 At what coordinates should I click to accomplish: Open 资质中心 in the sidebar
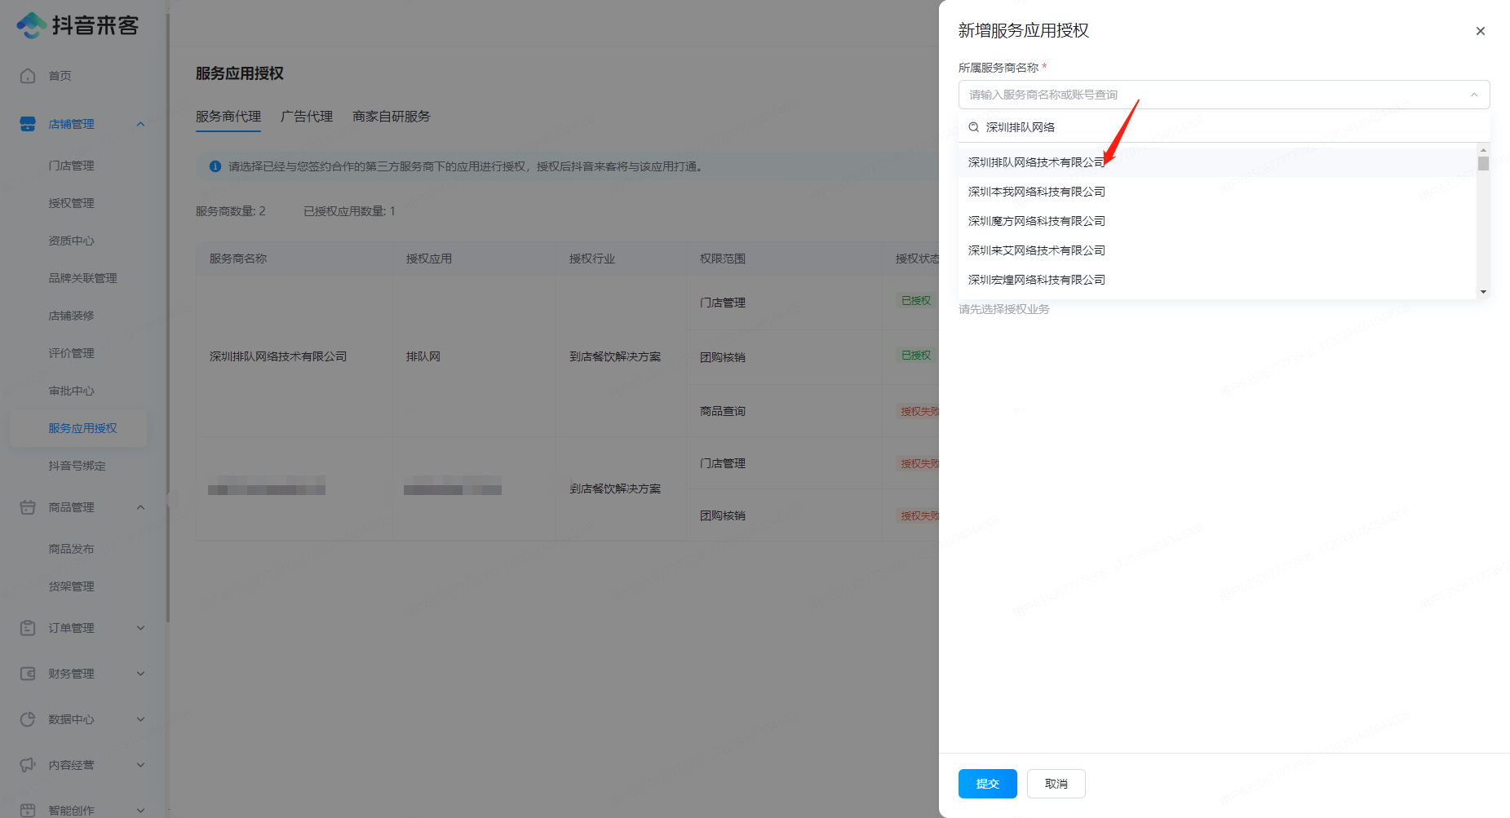click(x=72, y=241)
